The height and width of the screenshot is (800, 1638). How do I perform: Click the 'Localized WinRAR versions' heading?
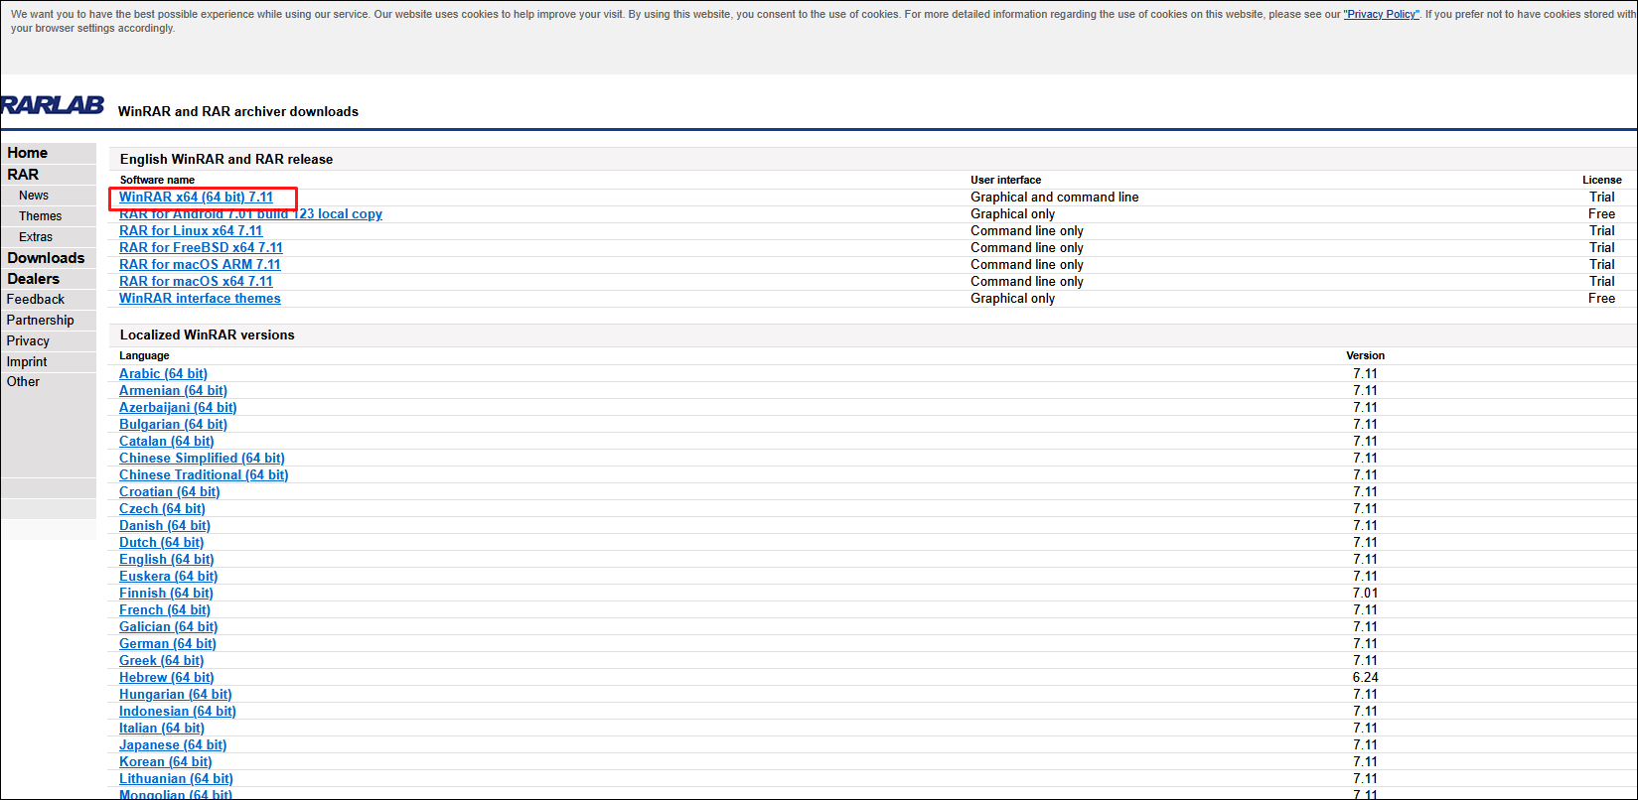point(208,335)
